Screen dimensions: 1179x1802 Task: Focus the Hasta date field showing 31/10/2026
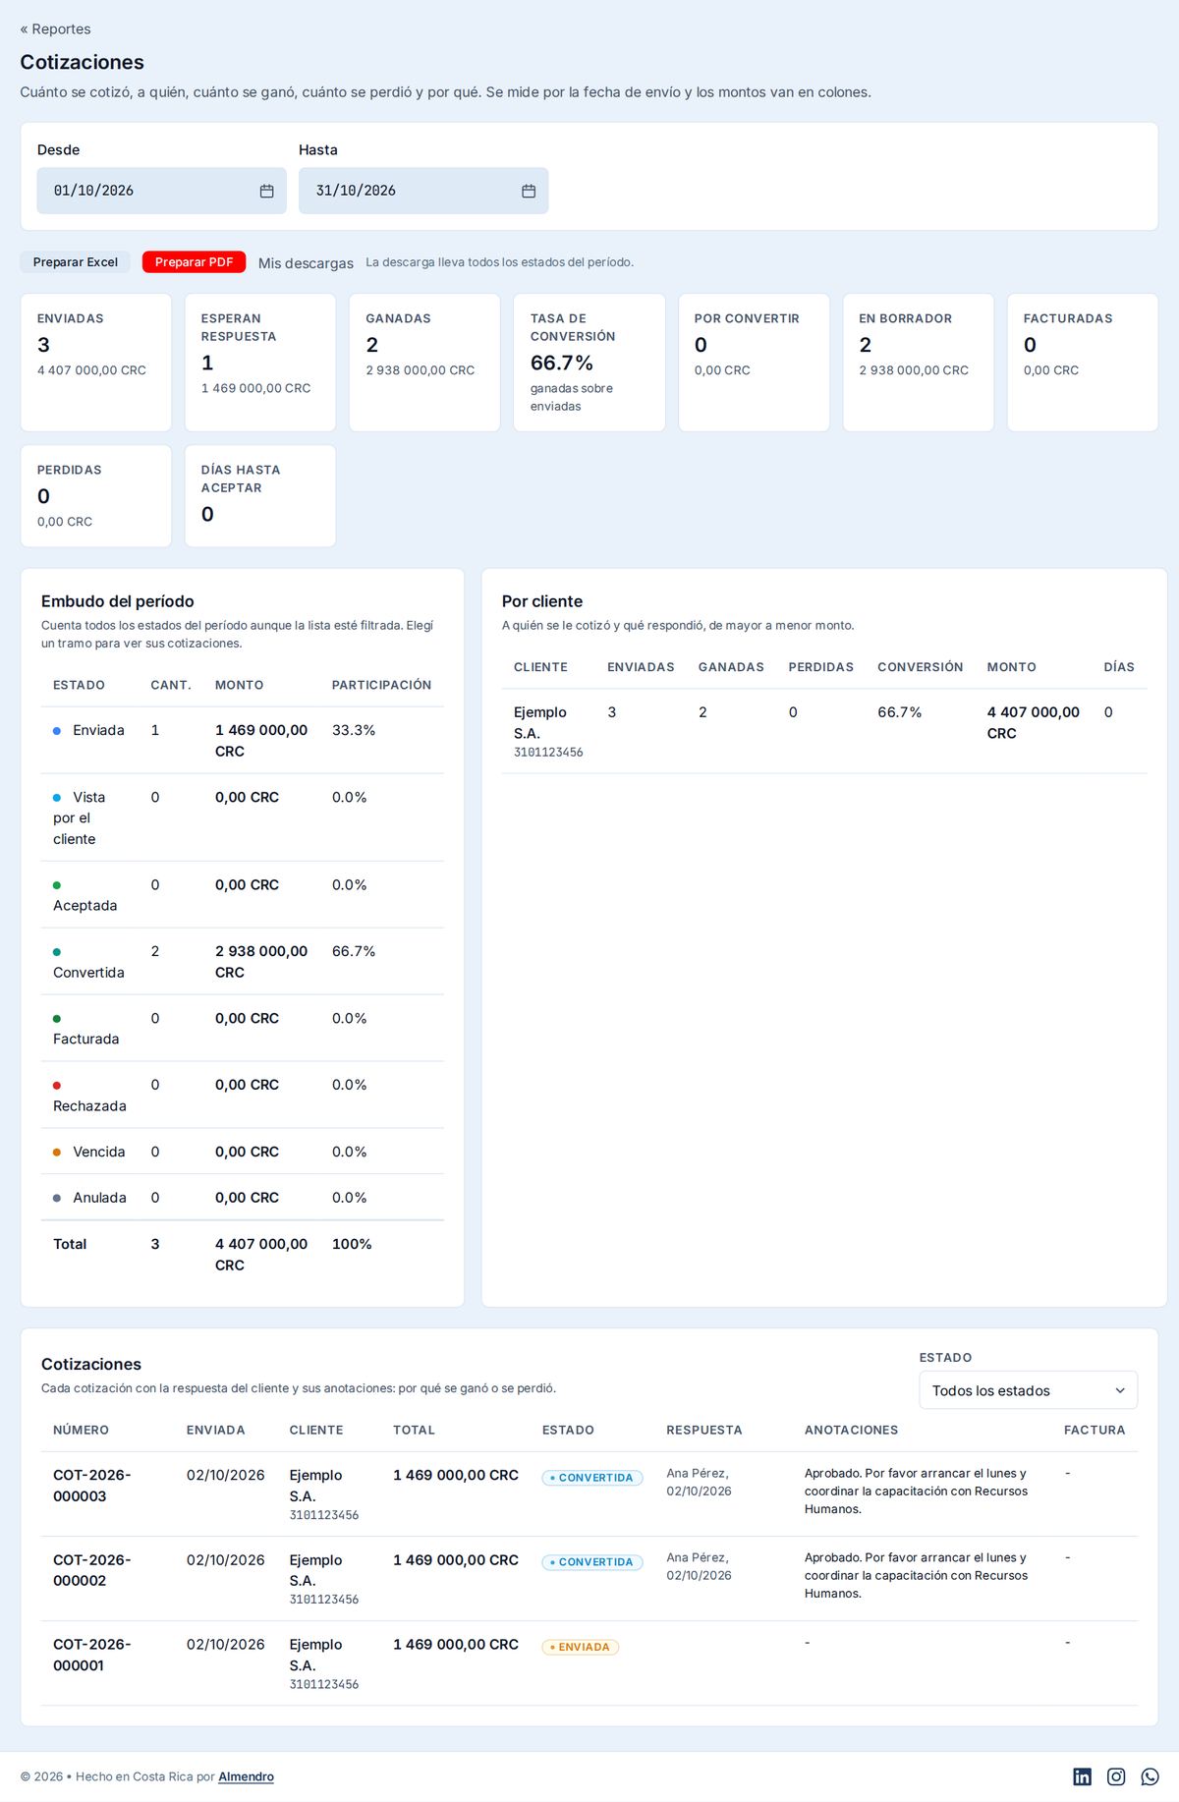pyautogui.click(x=423, y=191)
